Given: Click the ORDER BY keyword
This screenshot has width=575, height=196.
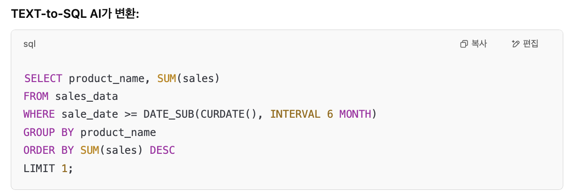Looking at the screenshot, I should pyautogui.click(x=49, y=150).
